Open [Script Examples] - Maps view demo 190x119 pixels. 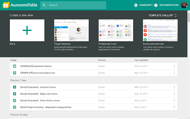[x=39, y=94]
